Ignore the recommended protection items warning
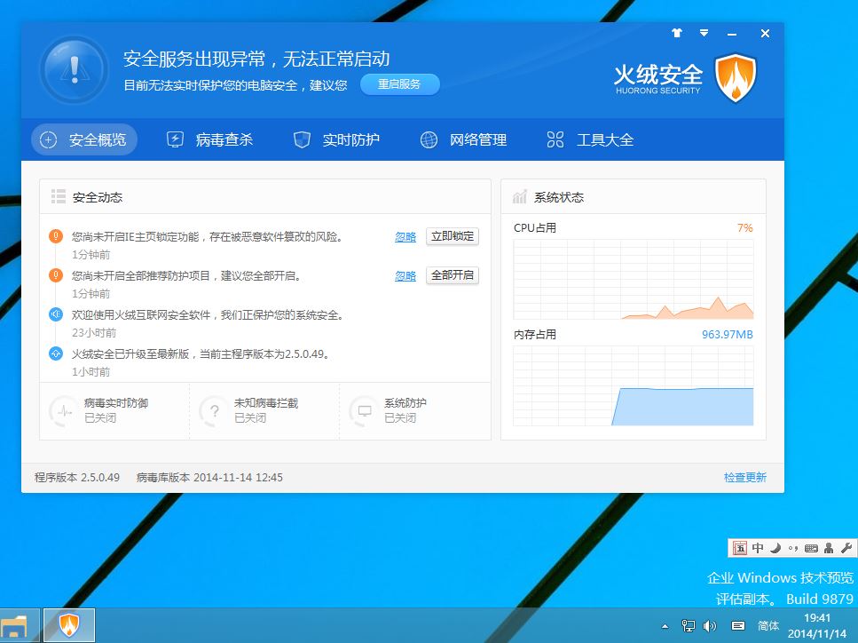Image resolution: width=858 pixels, height=643 pixels. 405,276
